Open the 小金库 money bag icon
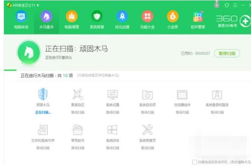The height and width of the screenshot is (166, 251). click(x=173, y=16)
